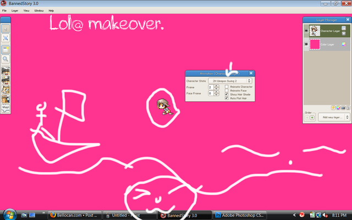Viewport: 352px width, 220px height.
Task: Click the Character Layer window icon
Action: (x=344, y=28)
